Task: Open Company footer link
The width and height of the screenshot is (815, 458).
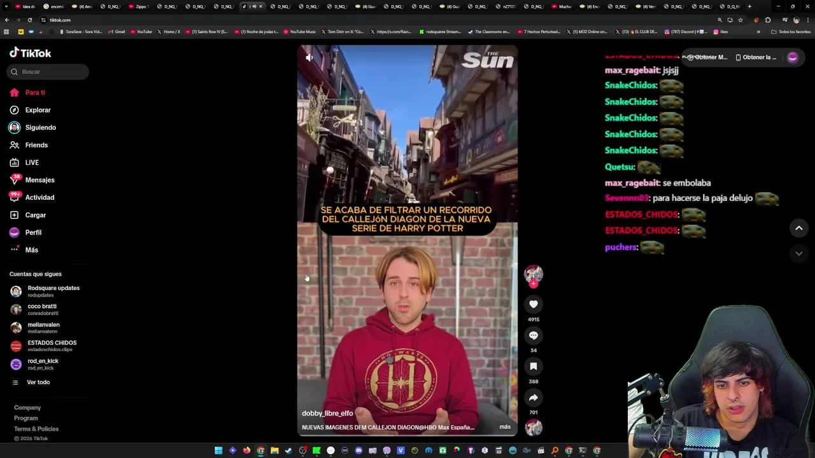Action: pos(27,408)
